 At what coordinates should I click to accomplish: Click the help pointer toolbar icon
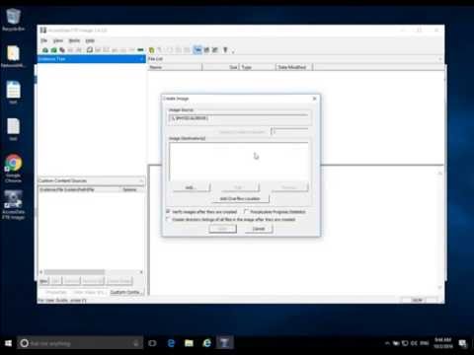point(225,50)
